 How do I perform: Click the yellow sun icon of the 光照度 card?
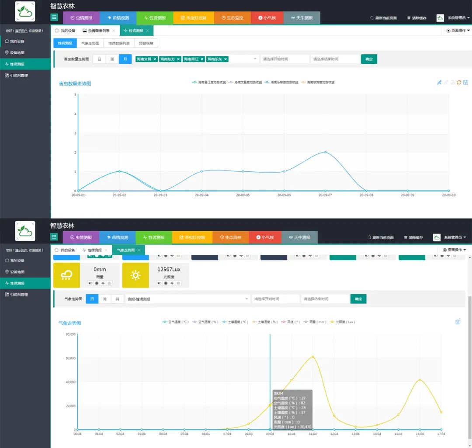coord(135,275)
